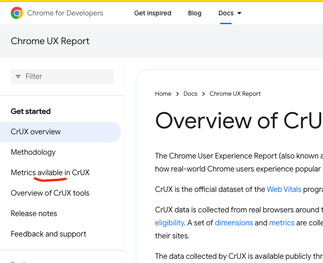
Task: Click the Chrome logo icon
Action: click(x=17, y=13)
